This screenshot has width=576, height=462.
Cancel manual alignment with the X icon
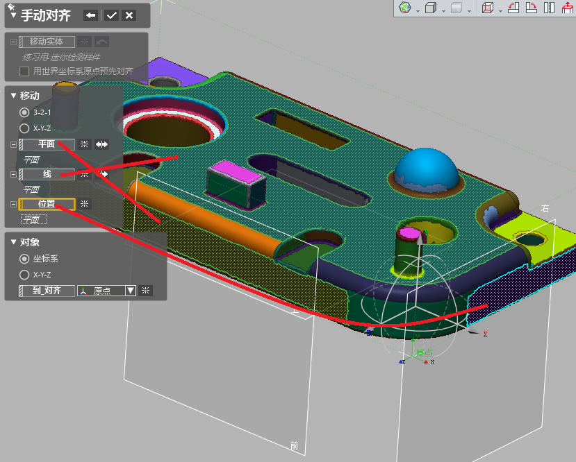click(x=129, y=15)
